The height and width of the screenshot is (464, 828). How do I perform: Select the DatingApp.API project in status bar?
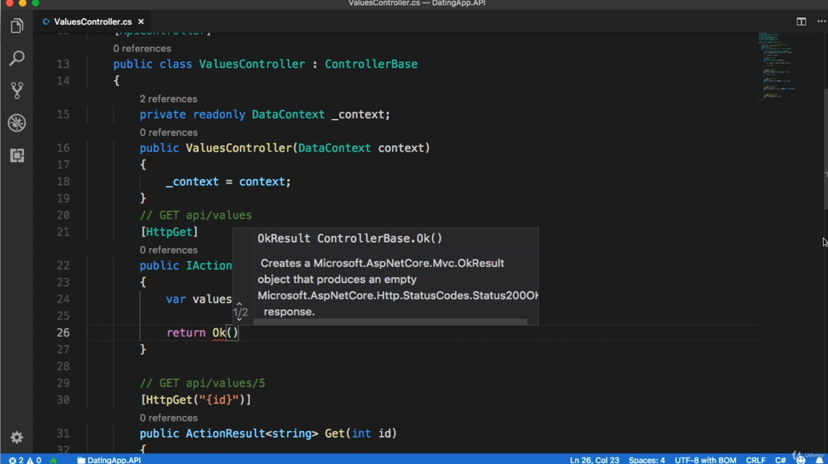109,460
